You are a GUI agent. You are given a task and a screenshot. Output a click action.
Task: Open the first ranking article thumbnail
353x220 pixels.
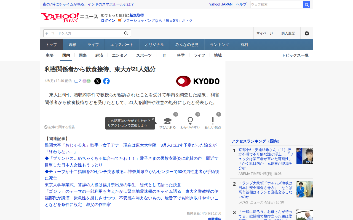pos(304,156)
